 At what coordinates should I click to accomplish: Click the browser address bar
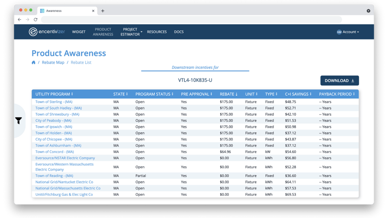click(x=191, y=20)
